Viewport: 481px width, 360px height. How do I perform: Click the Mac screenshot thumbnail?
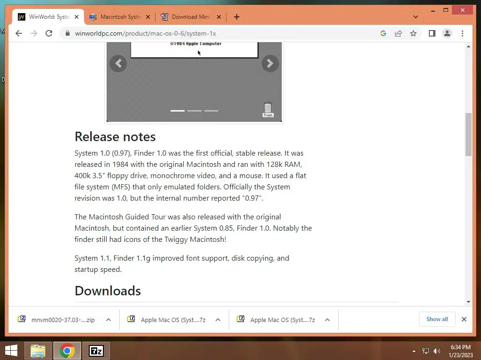pyautogui.click(x=194, y=82)
